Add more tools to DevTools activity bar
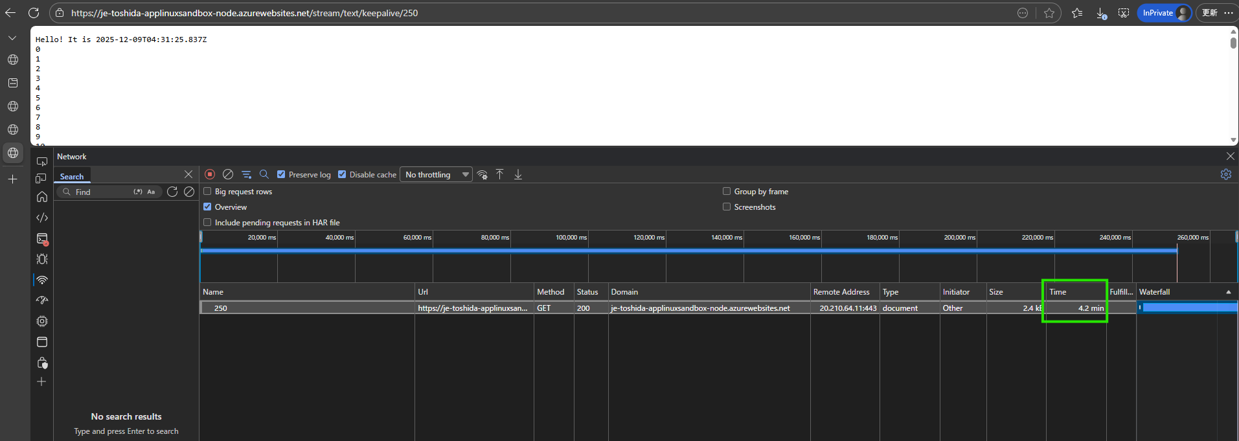 [41, 381]
